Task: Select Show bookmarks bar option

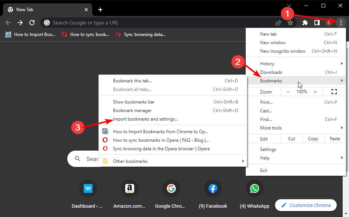Action: [x=134, y=102]
